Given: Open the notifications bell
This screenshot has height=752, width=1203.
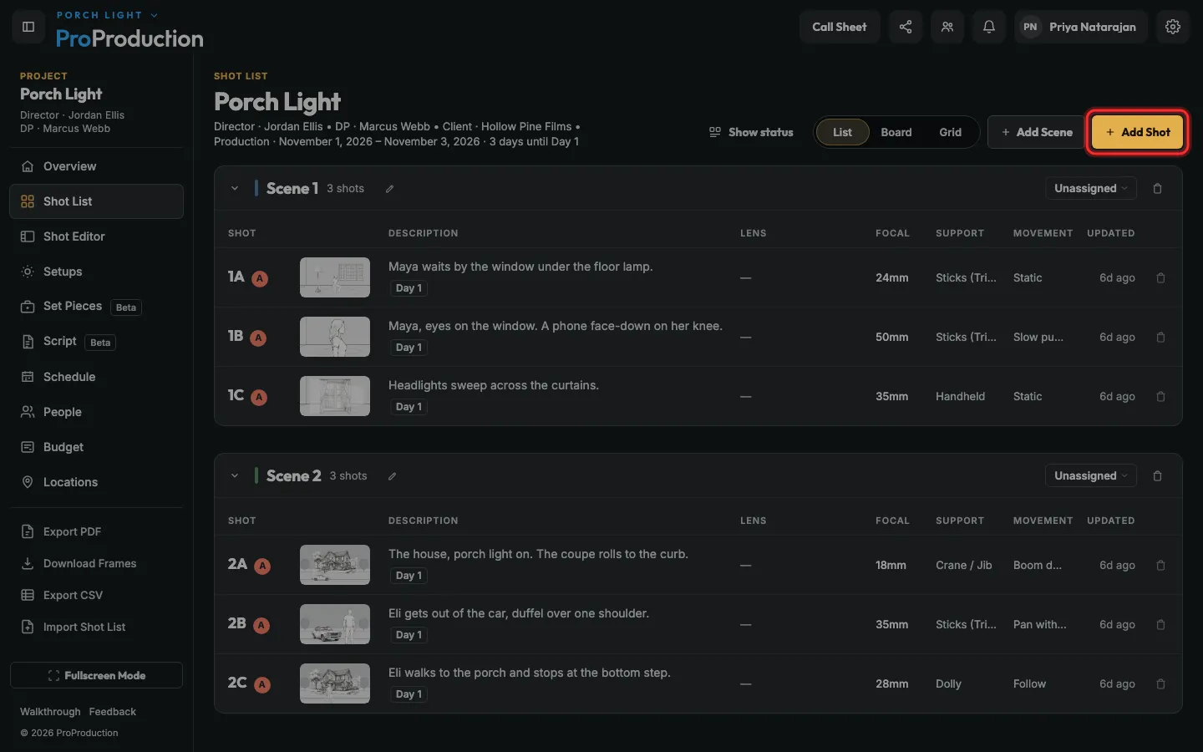Looking at the screenshot, I should pos(989,27).
